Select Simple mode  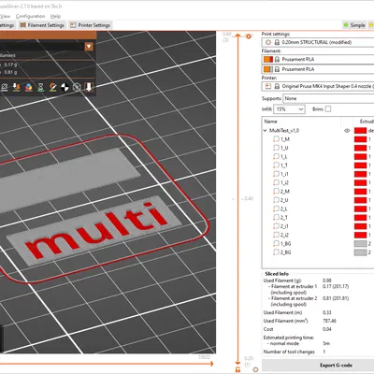354,25
